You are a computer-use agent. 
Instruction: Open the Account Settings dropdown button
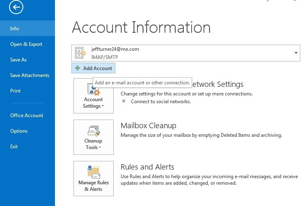tap(94, 96)
